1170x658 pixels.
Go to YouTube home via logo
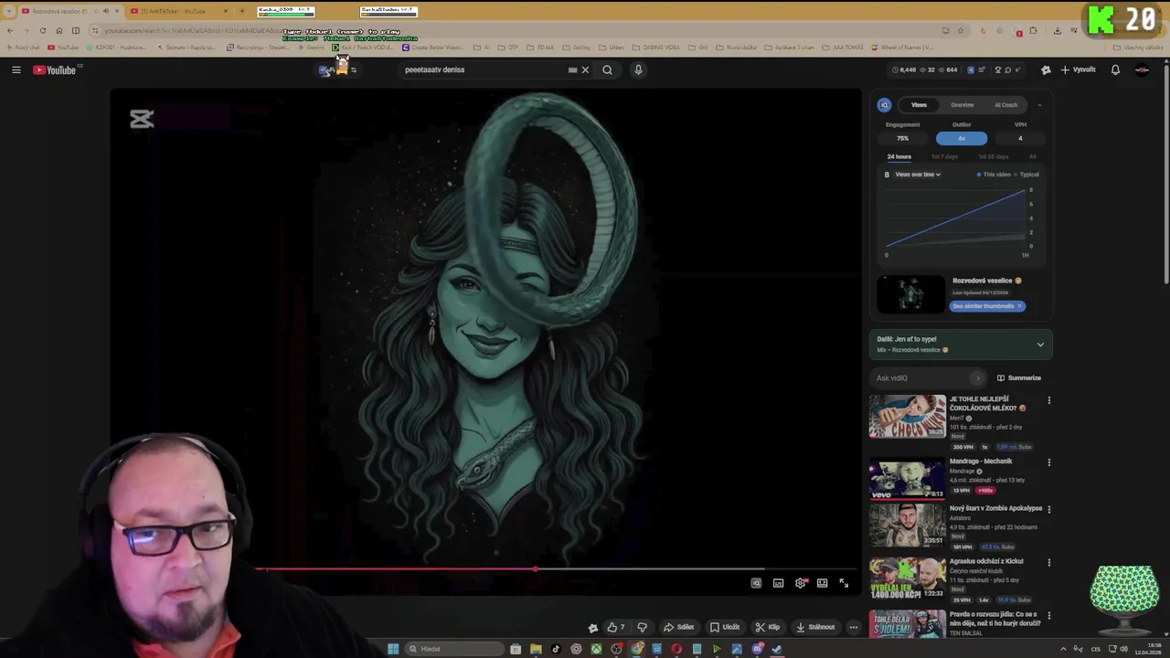point(55,69)
